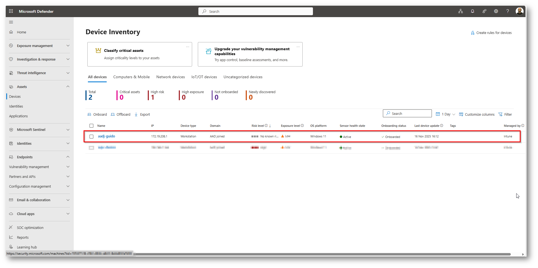Click the Exposure management icon
Screen dimensions: 538x268
pyautogui.click(x=11, y=46)
